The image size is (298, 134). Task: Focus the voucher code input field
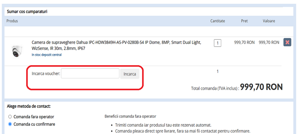[90, 73]
